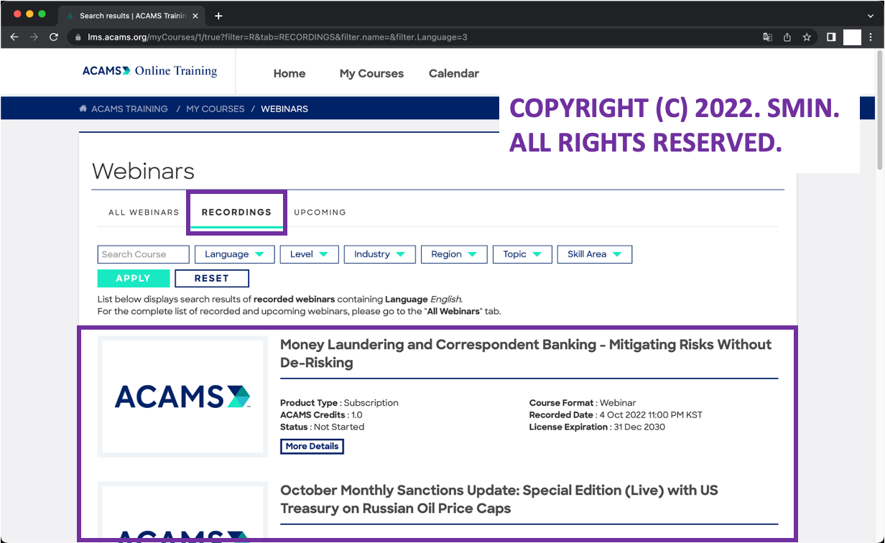
Task: Click the Status Not Started text
Action: coord(322,427)
